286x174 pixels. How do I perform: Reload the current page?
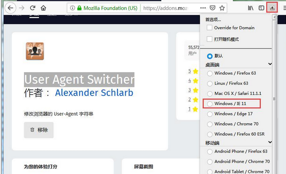click(33, 8)
